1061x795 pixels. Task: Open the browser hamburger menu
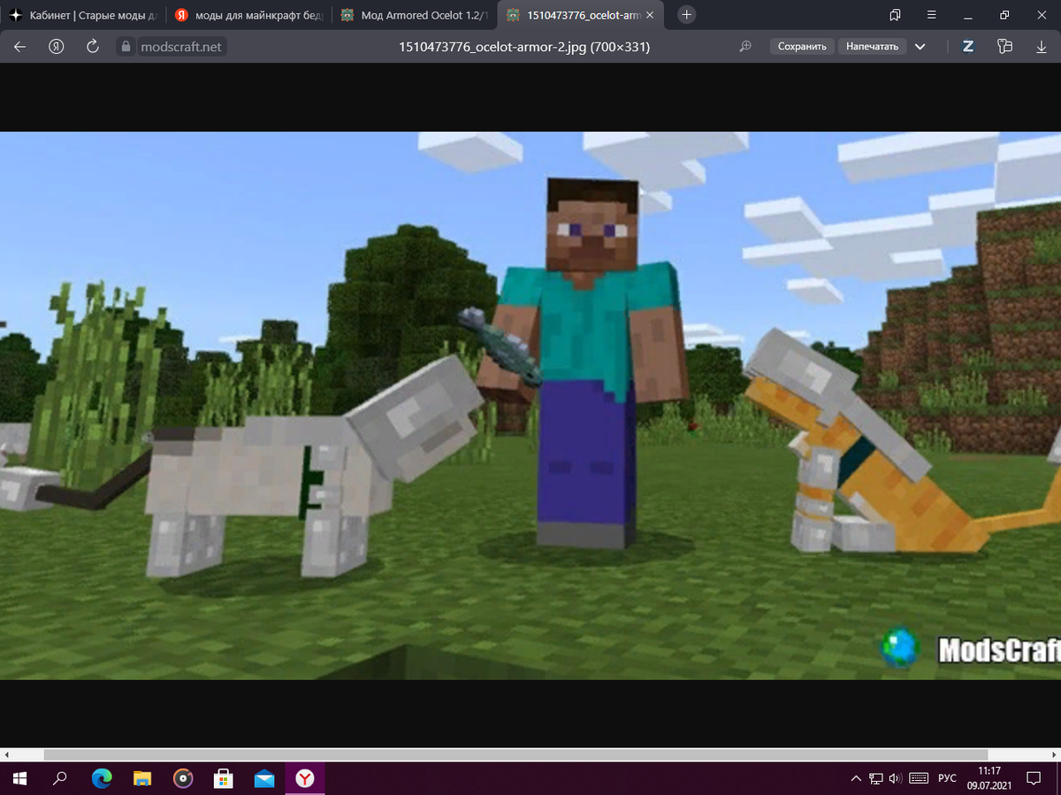point(930,15)
